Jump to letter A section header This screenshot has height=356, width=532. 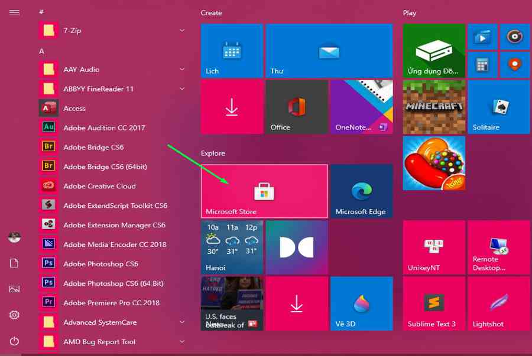click(42, 51)
